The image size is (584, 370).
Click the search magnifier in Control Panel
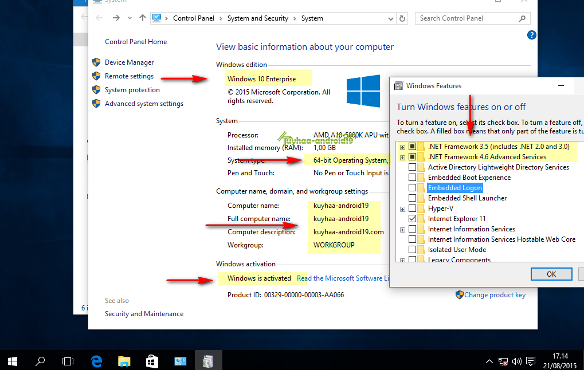[x=522, y=18]
